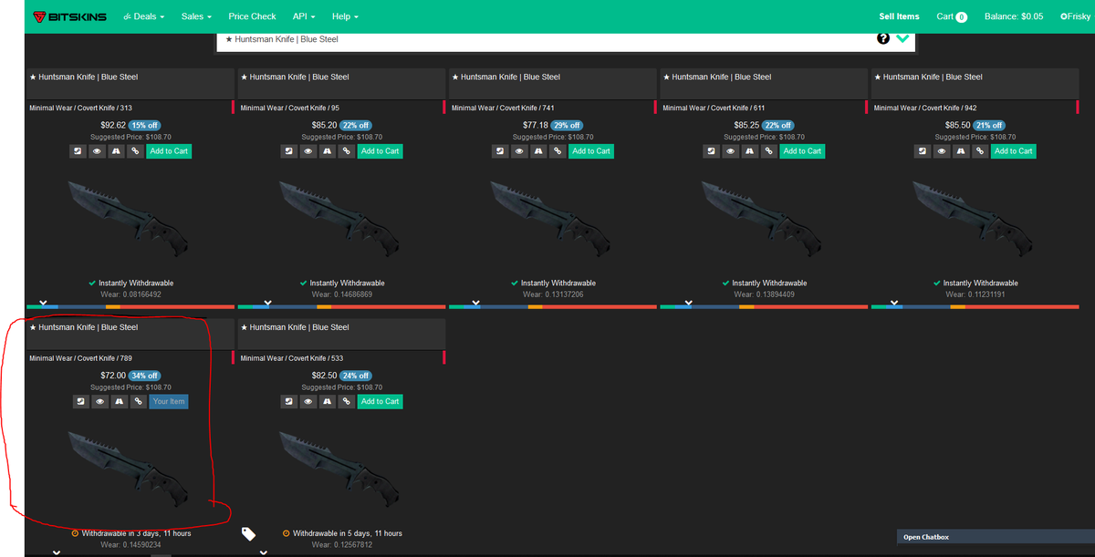This screenshot has height=557, width=1095.
Task: Add the $92.62 knife to cart
Action: pyautogui.click(x=169, y=151)
